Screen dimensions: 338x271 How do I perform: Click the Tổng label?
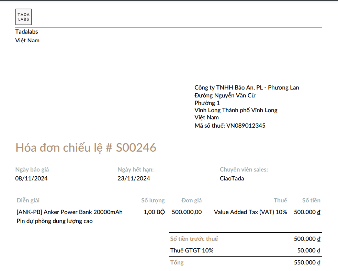[177, 263]
